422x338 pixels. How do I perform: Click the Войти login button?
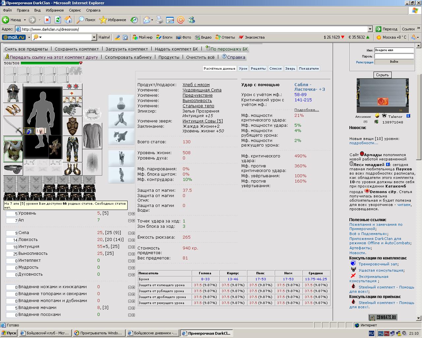point(394,62)
